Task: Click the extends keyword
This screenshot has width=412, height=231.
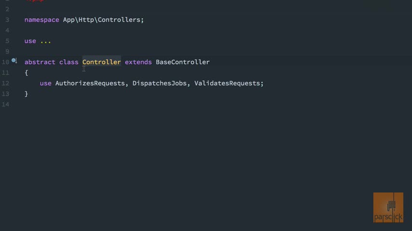Action: tap(138, 62)
